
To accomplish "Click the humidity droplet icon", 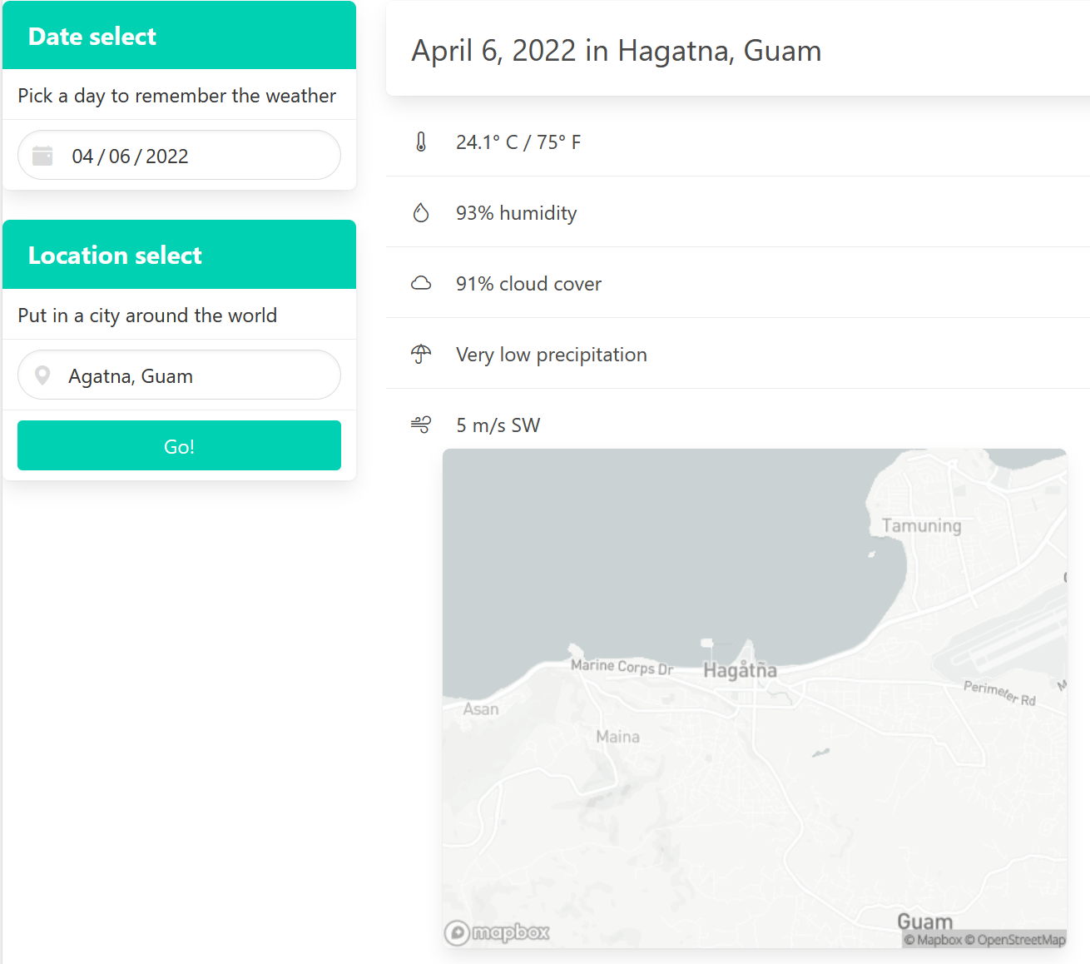I will pos(421,213).
